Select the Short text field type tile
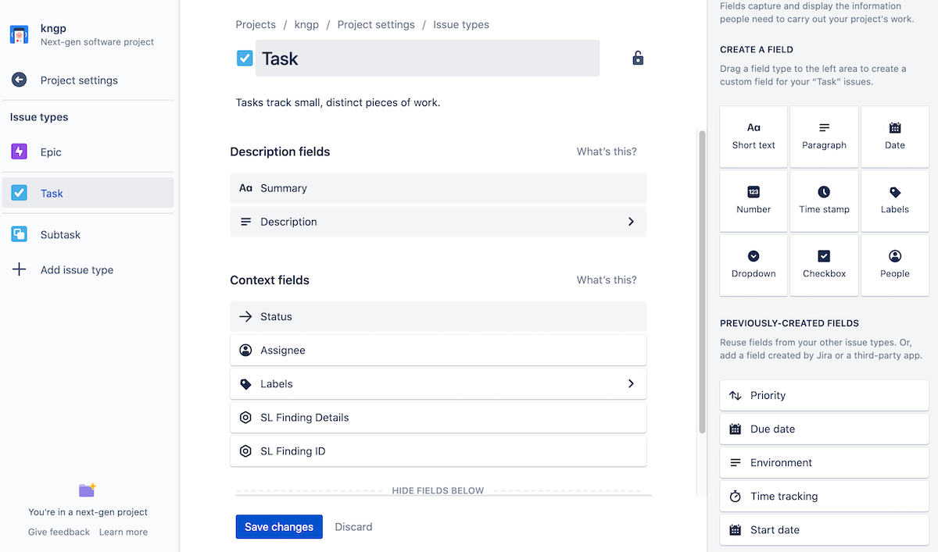Viewport: 938px width, 552px height. [754, 137]
